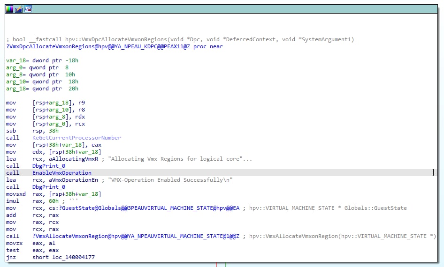
Task: Click DbgPrint_0 after aAllocatingVmxR line
Action: [49, 166]
